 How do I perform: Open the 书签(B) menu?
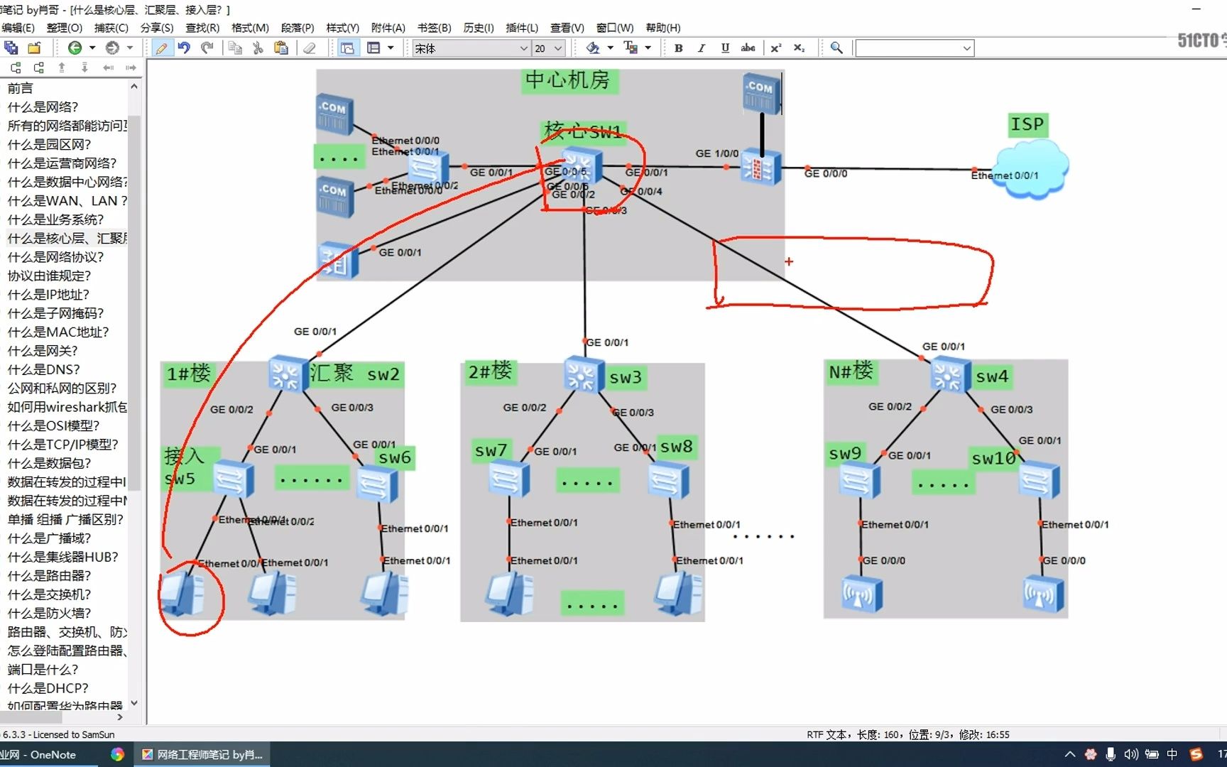click(435, 28)
